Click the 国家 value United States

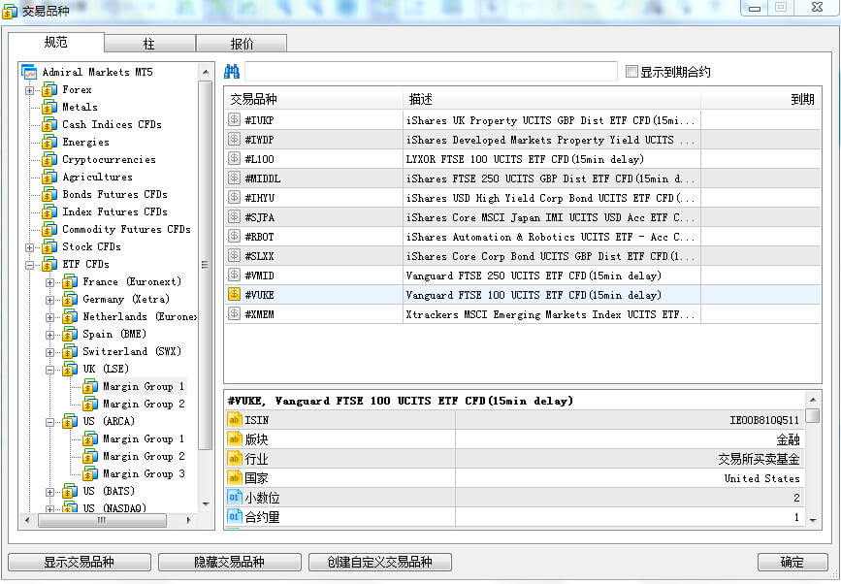761,478
